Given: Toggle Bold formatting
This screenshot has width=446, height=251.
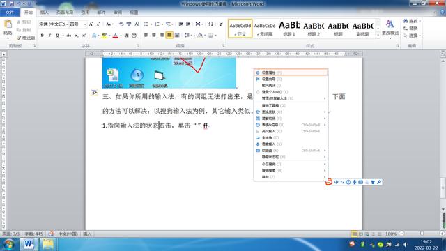Looking at the screenshot, I should click(x=42, y=36).
